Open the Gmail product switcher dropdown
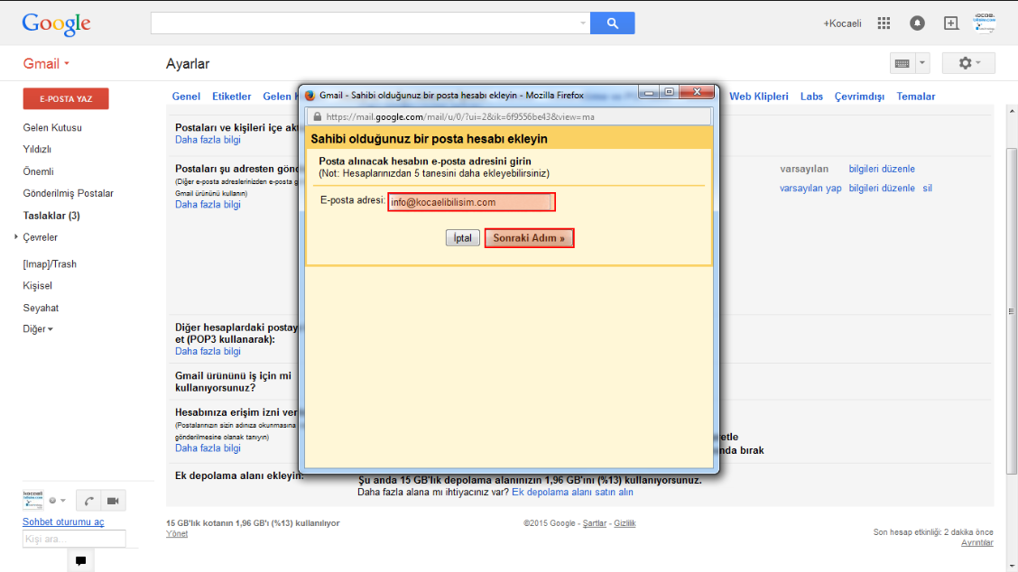The image size is (1018, 572). point(46,64)
